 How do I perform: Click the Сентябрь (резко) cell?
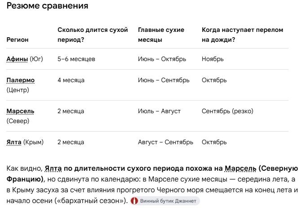227,111
